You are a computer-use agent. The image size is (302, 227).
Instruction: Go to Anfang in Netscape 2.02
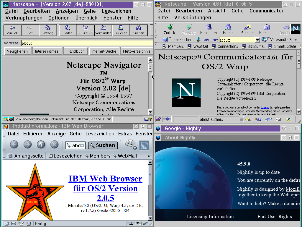pos(48,30)
